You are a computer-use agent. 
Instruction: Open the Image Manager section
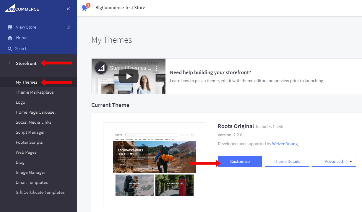(30, 172)
